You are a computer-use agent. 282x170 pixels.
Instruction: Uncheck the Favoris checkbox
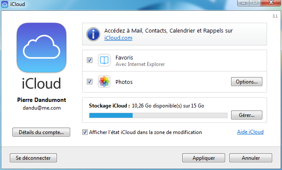pos(89,60)
